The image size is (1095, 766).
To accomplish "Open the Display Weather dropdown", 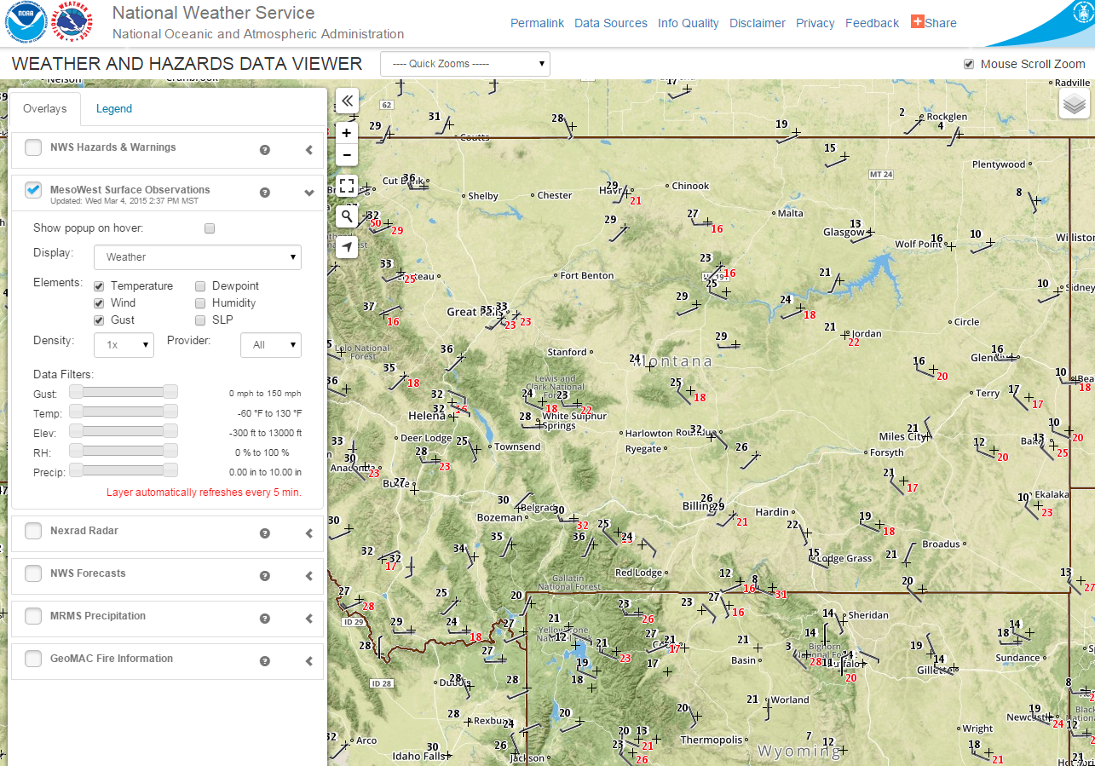I will (198, 256).
